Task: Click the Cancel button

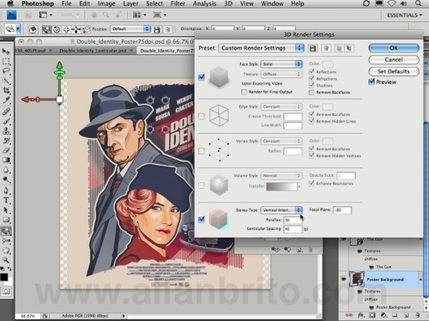Action: pos(394,60)
